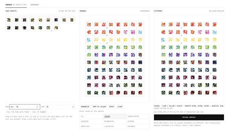Pick the second credit in Your Credits second row
The width and height of the screenshot is (228, 136).
(17, 28)
